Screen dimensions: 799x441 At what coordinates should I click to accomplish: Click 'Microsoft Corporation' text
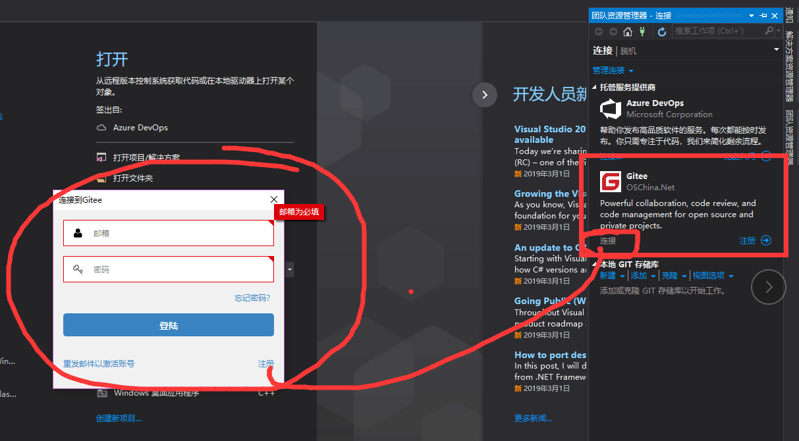(x=669, y=115)
